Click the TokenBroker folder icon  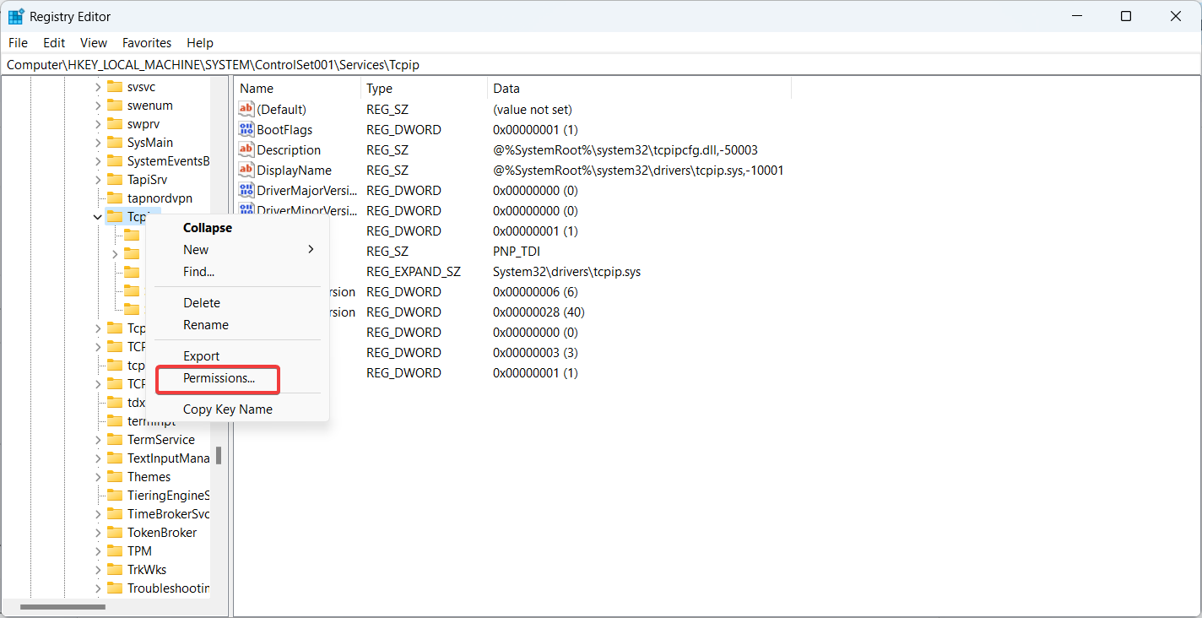tap(115, 533)
